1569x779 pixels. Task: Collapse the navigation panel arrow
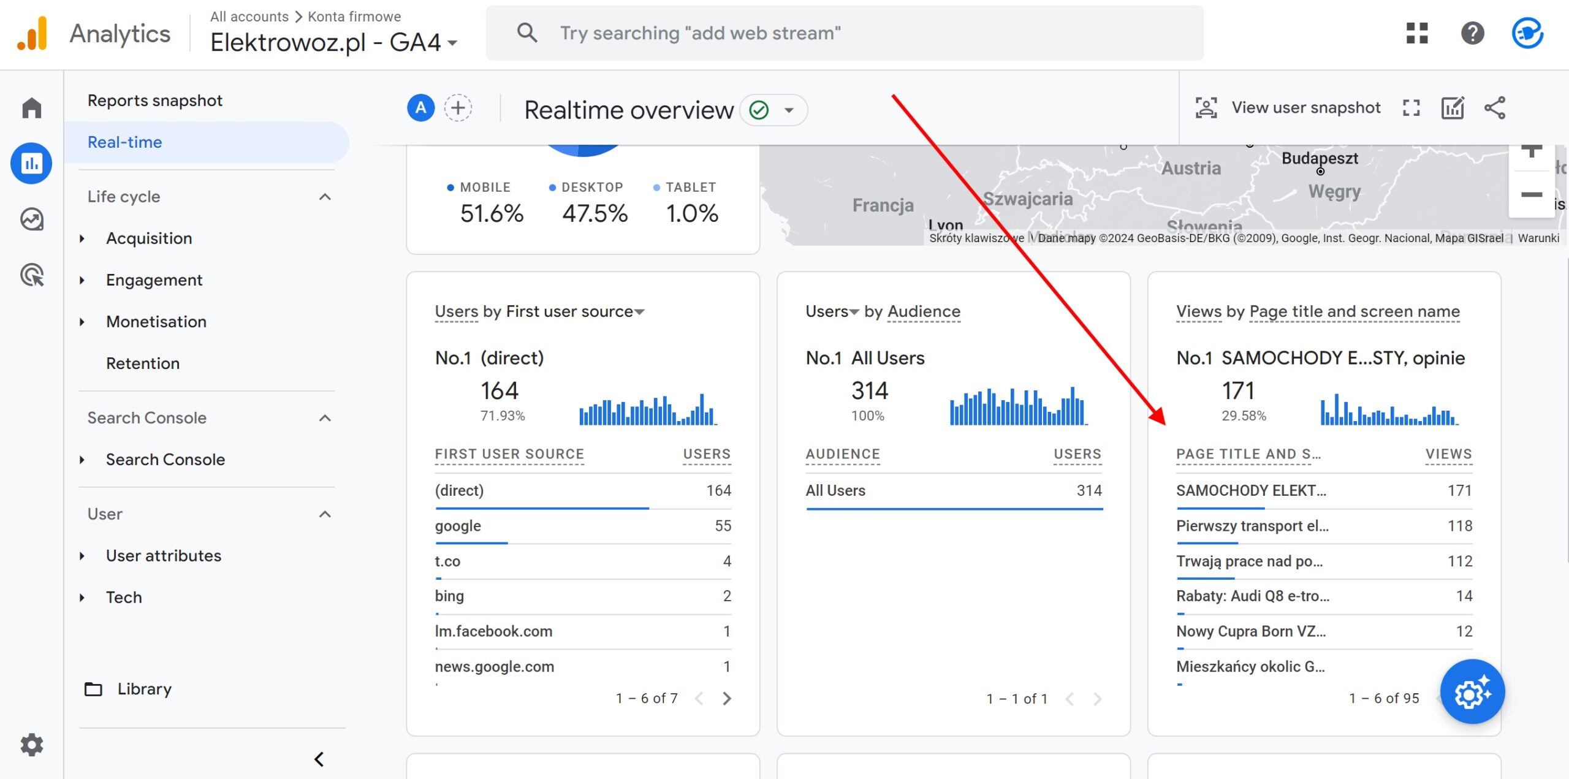(319, 759)
